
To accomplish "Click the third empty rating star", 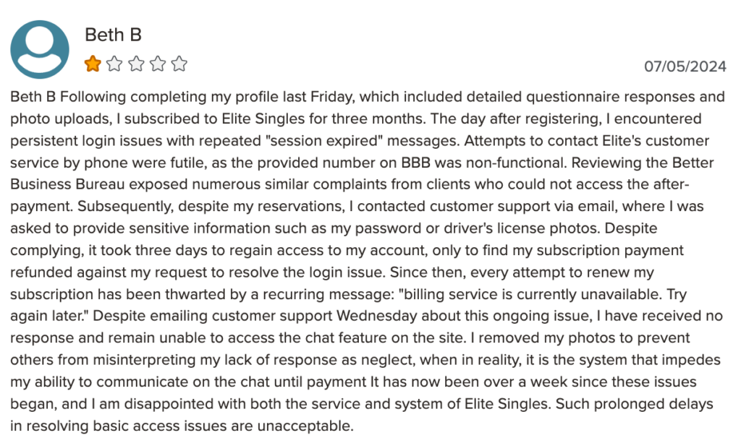I will [x=136, y=64].
